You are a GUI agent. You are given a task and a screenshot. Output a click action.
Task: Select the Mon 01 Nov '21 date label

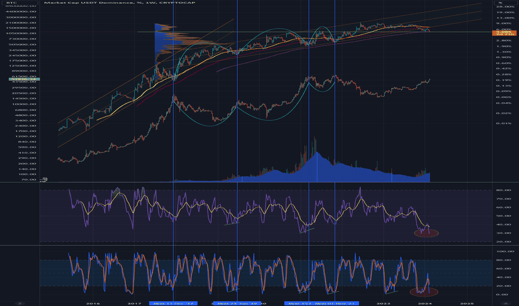pos(335,303)
